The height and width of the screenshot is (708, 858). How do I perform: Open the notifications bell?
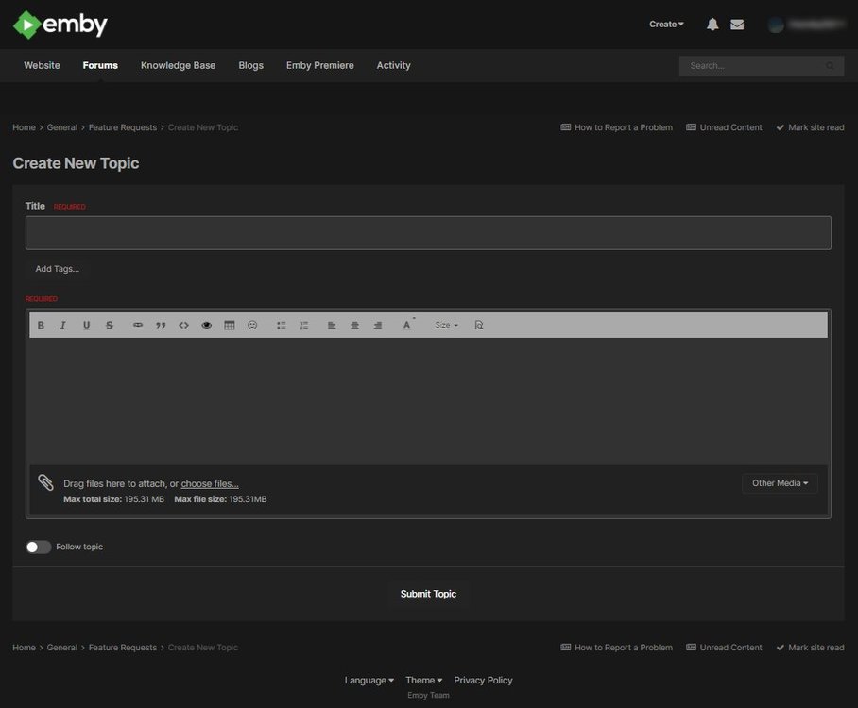click(x=712, y=24)
